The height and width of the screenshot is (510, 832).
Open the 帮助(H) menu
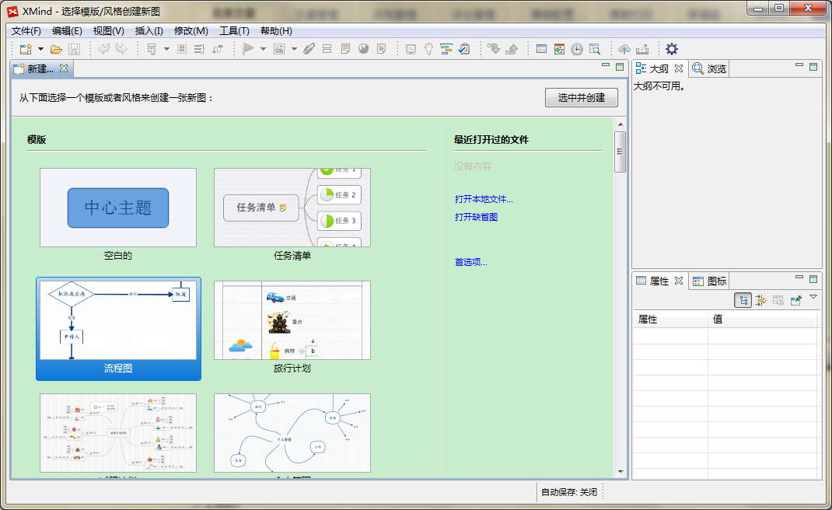(276, 31)
